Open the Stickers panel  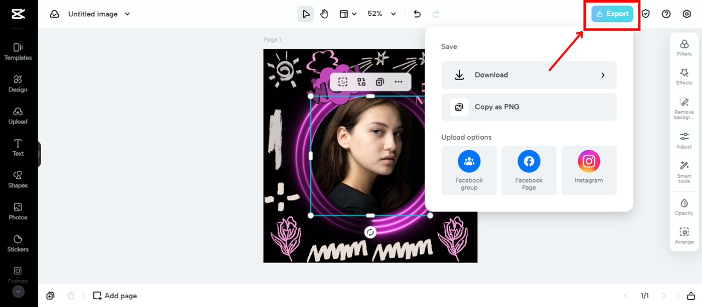[18, 243]
